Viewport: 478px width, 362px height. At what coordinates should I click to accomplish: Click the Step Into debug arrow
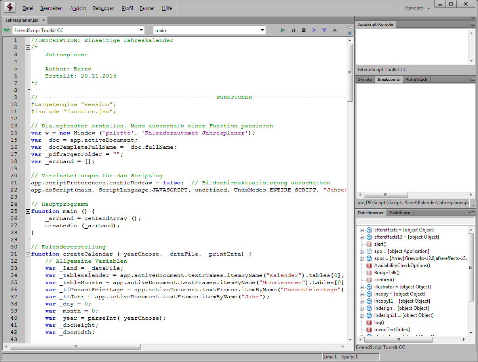point(324,30)
